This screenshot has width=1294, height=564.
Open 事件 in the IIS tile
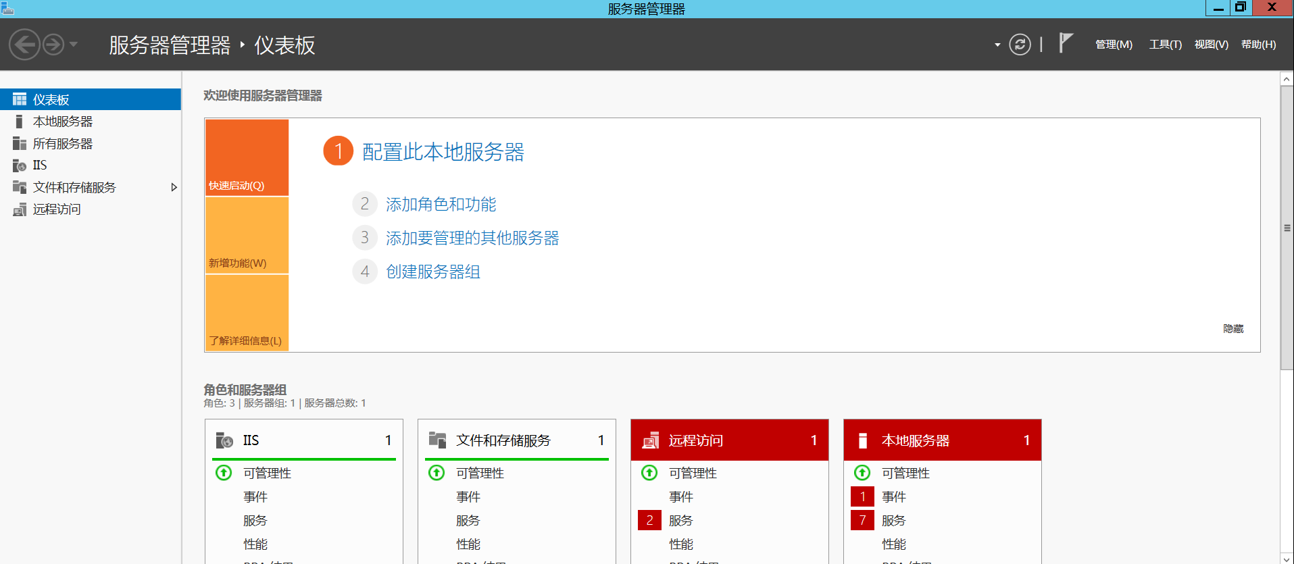(255, 497)
